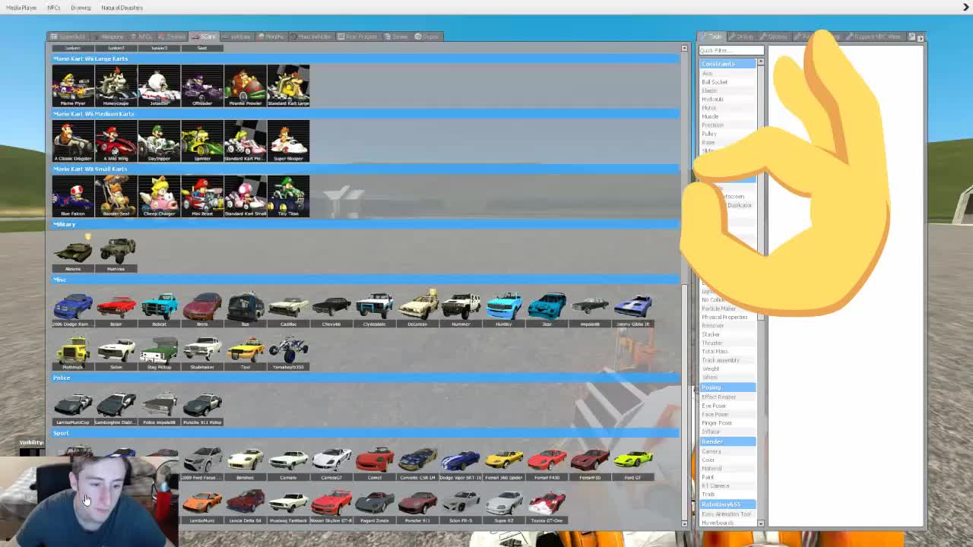Select the Jetsetter kart icon
Image resolution: width=973 pixels, height=547 pixels.
(x=159, y=86)
